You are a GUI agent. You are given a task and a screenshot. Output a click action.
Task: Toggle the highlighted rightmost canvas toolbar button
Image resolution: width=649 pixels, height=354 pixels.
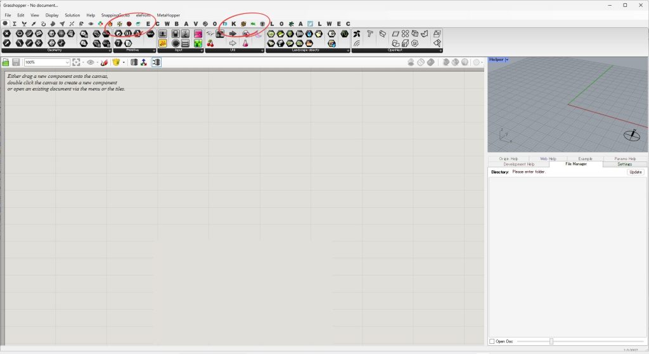click(156, 62)
